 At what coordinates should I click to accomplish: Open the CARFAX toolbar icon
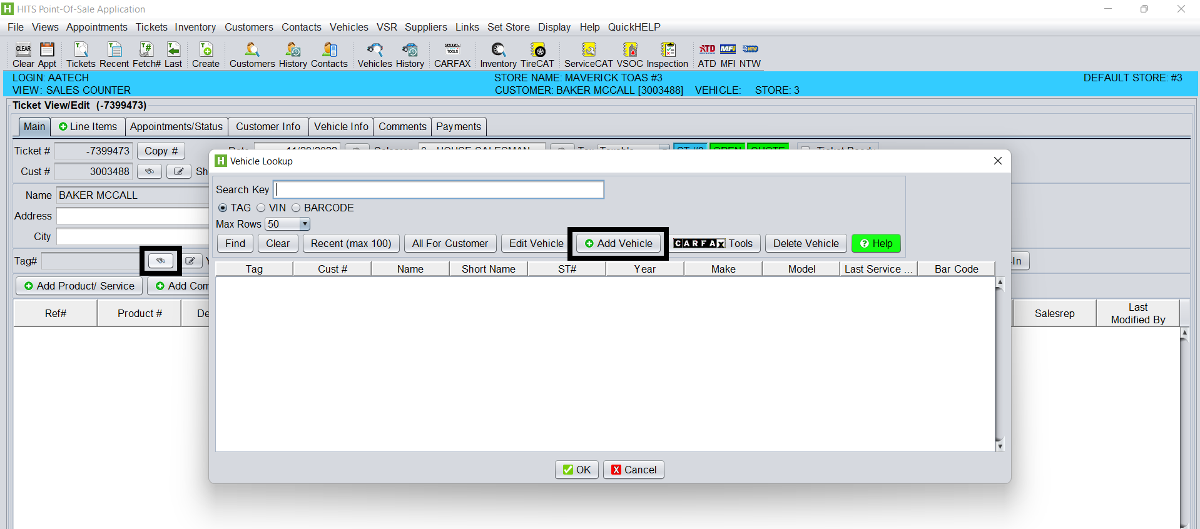[x=452, y=55]
